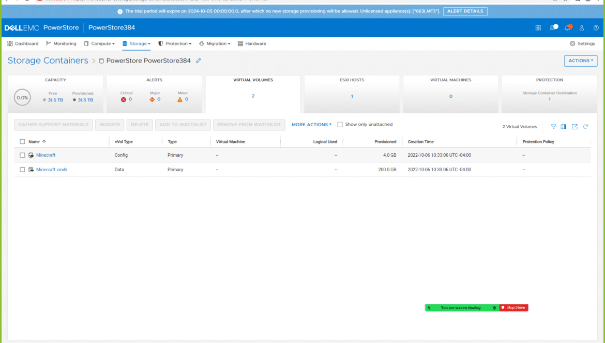Sort table by Name column
605x343 pixels.
pyautogui.click(x=34, y=142)
